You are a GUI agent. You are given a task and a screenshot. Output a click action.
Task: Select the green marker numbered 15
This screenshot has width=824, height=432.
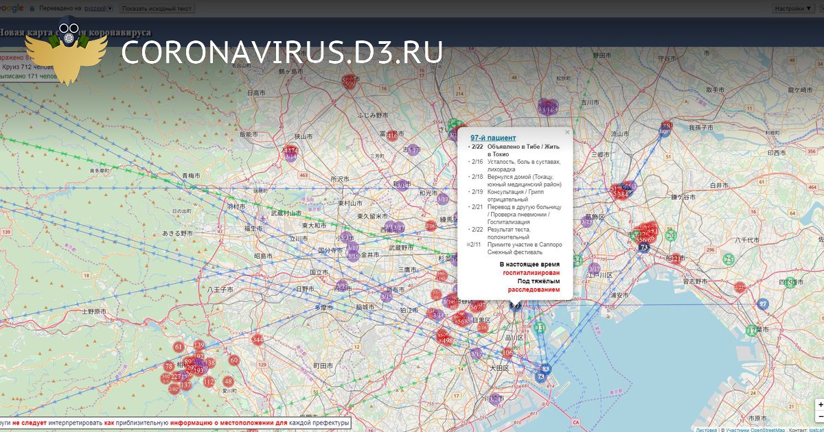(x=790, y=283)
